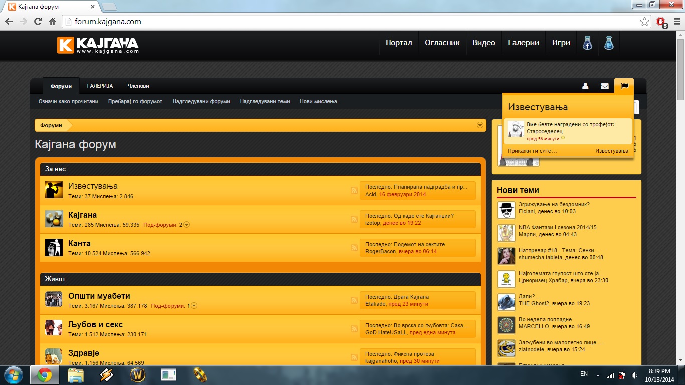Open the breadcrumb quick navigation arrow
The height and width of the screenshot is (385, 685).
tap(480, 125)
